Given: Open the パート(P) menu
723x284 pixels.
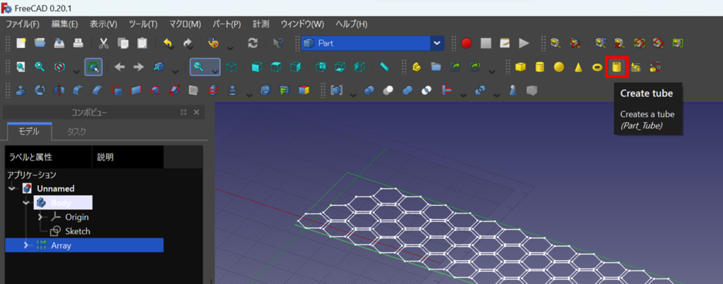Looking at the screenshot, I should point(227,25).
